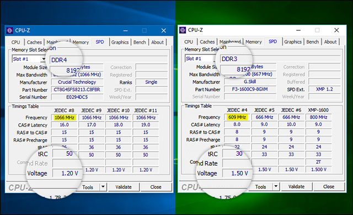Open Graphics tab in right CPU-Z window

click(293, 42)
